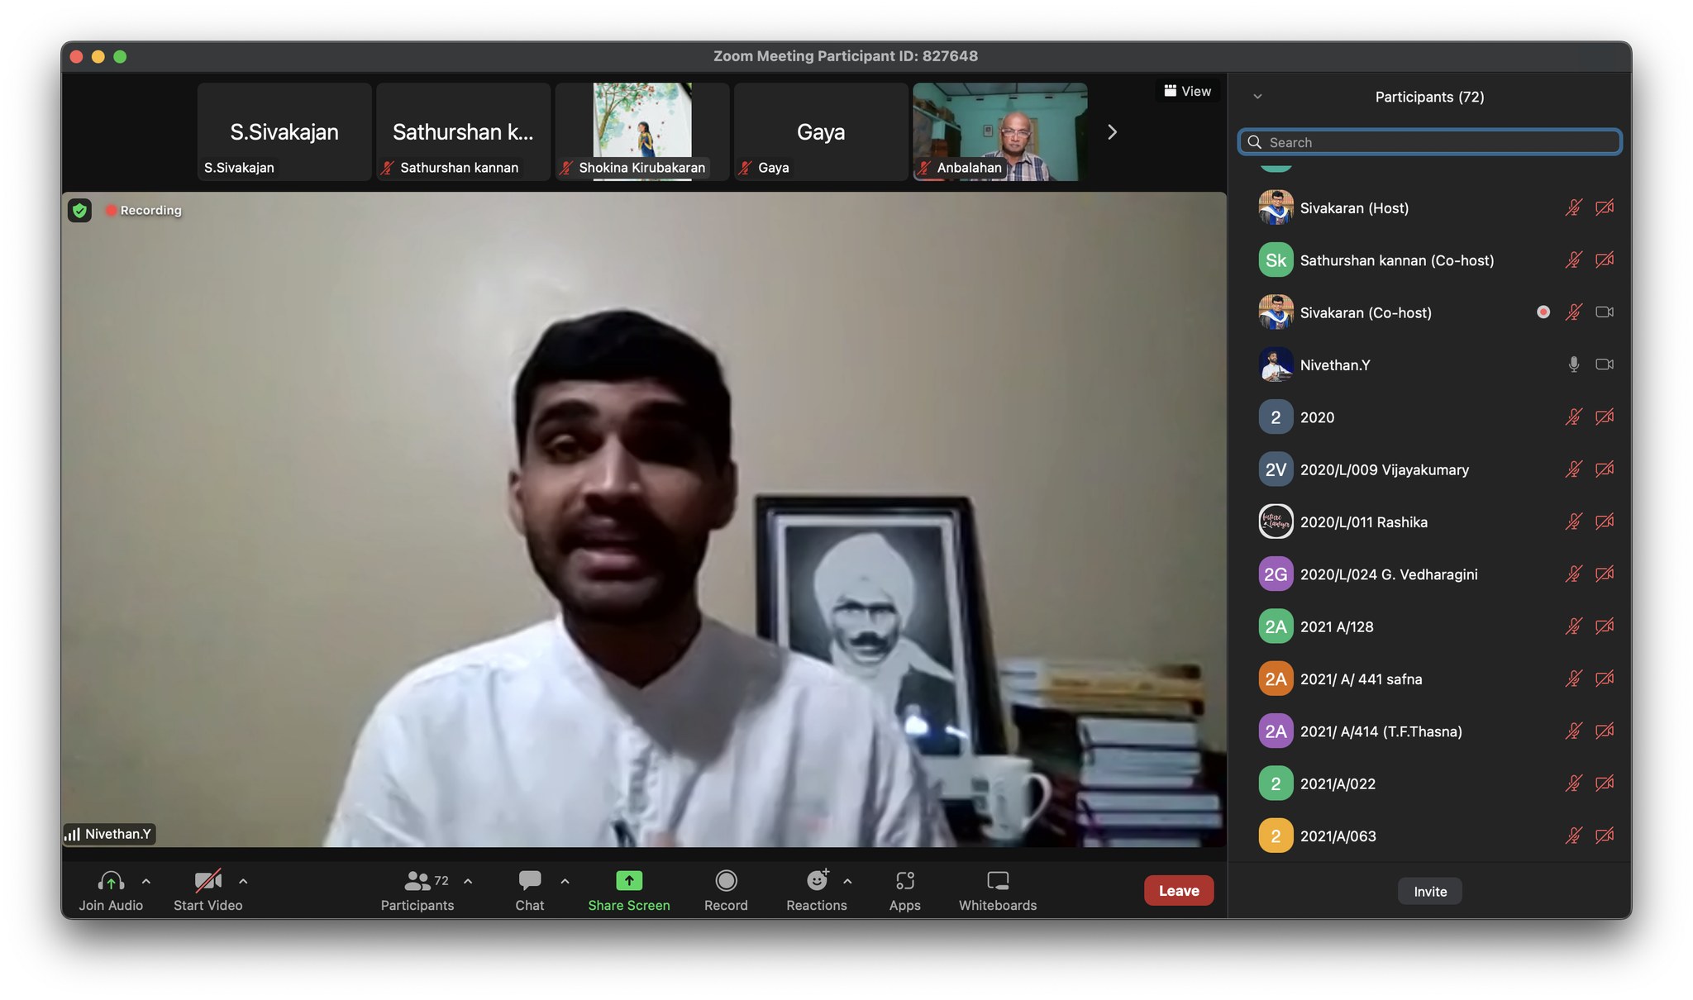Image resolution: width=1693 pixels, height=1000 pixels.
Task: Open the Chat bubble icon
Action: pos(530,881)
